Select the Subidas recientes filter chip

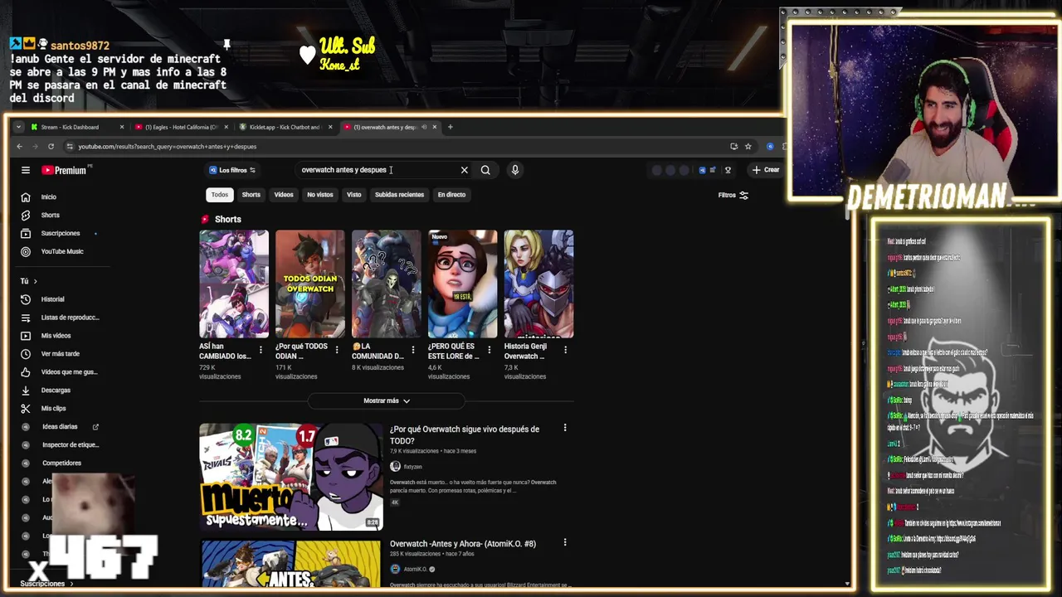click(x=399, y=195)
